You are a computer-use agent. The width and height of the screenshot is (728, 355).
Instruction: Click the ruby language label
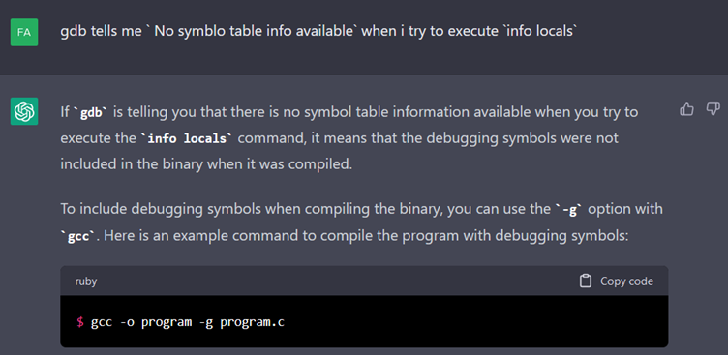coord(86,281)
